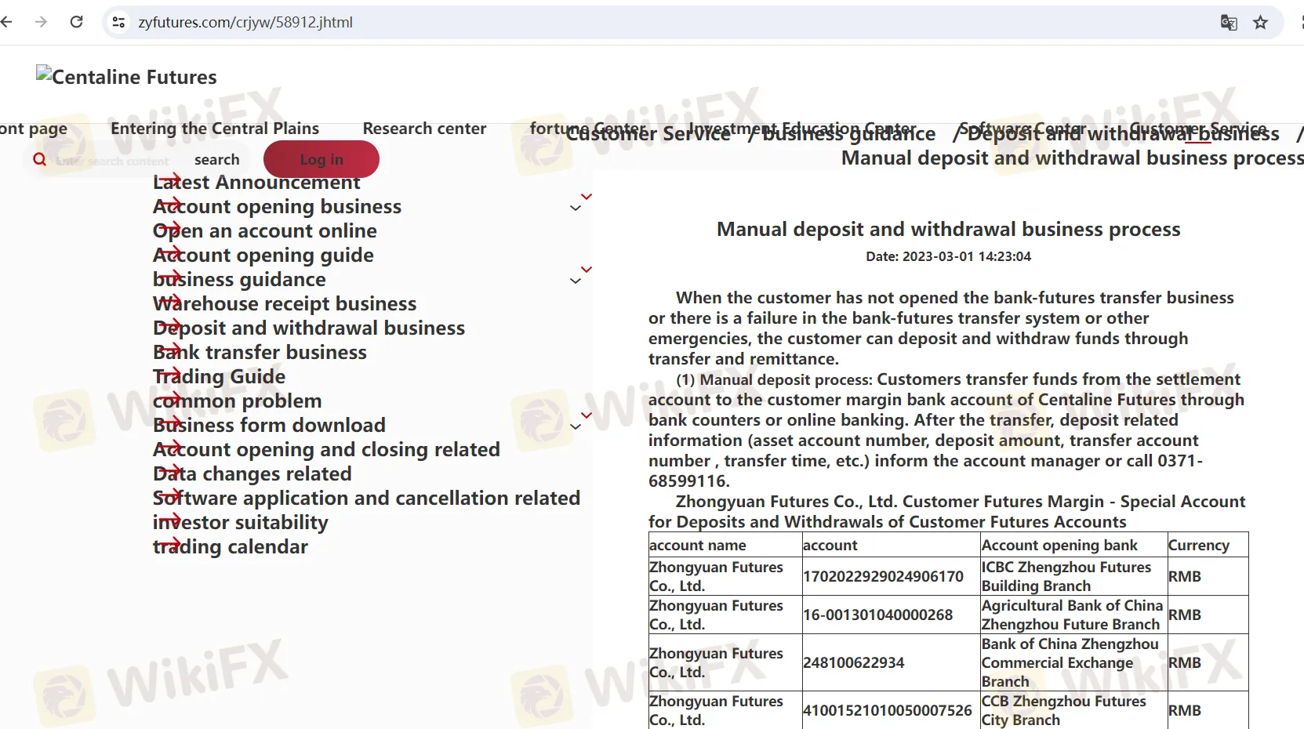
Task: Click the red magnifier search icon
Action: click(x=39, y=159)
